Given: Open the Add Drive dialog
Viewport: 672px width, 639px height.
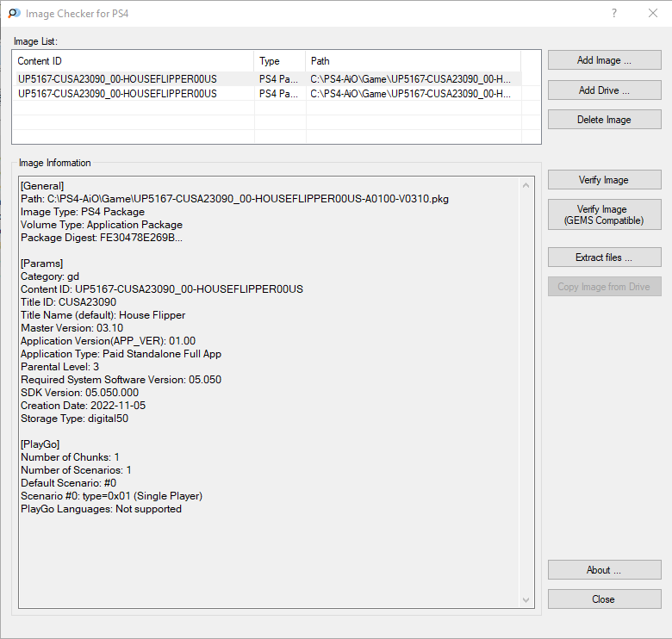Looking at the screenshot, I should [x=604, y=90].
